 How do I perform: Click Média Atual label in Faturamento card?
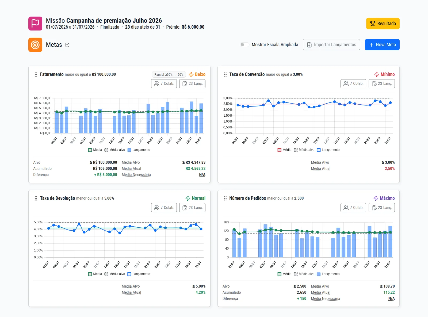131,169
